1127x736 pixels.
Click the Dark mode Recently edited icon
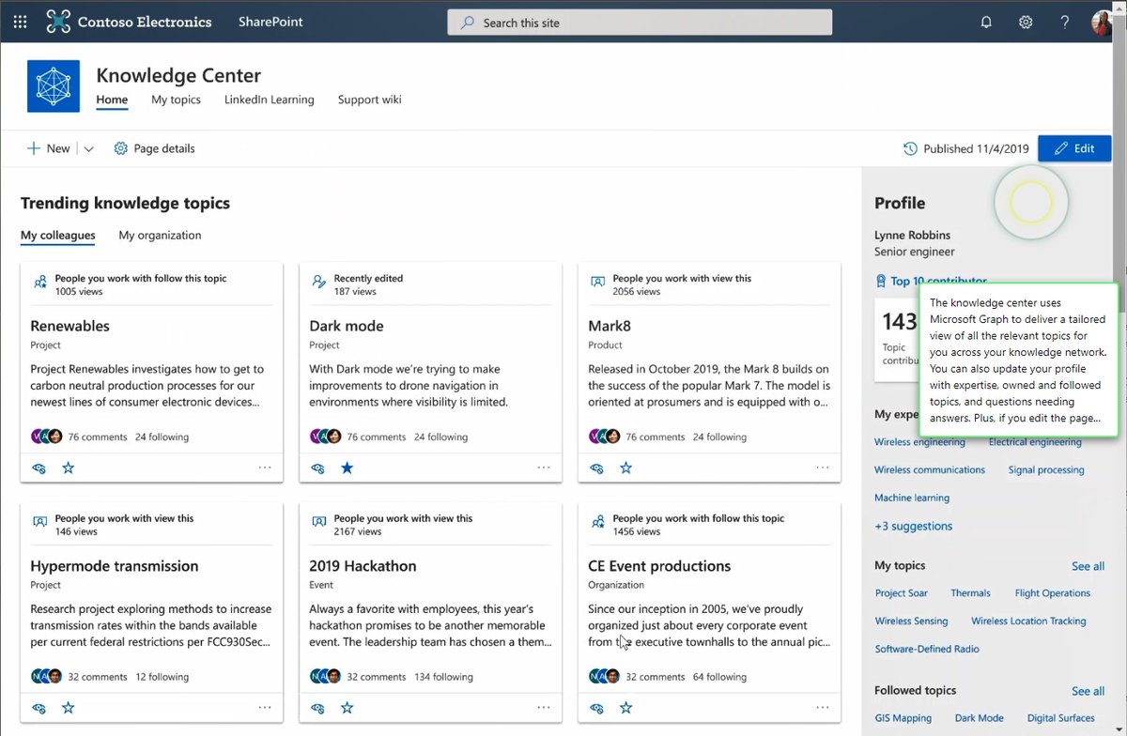318,281
